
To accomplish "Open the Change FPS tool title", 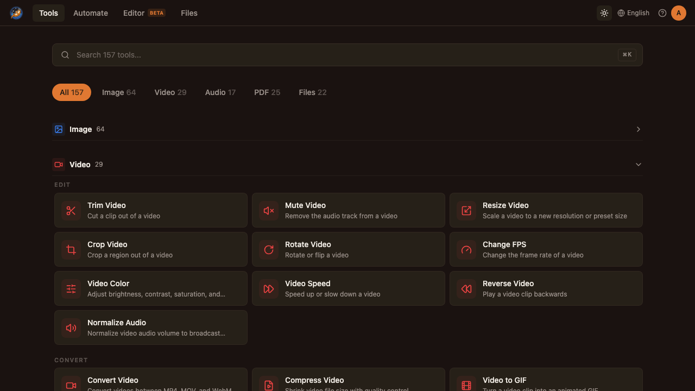I will click(504, 244).
